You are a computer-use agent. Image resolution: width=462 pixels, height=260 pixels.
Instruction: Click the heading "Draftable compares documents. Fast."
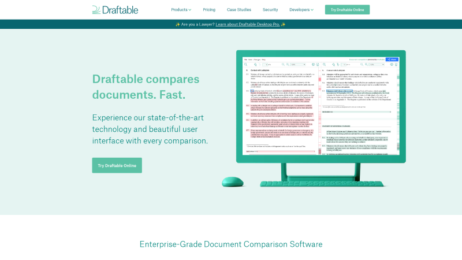[146, 87]
